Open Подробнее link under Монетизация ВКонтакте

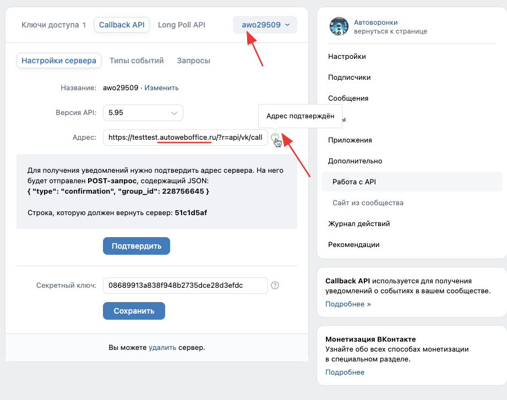coord(345,372)
